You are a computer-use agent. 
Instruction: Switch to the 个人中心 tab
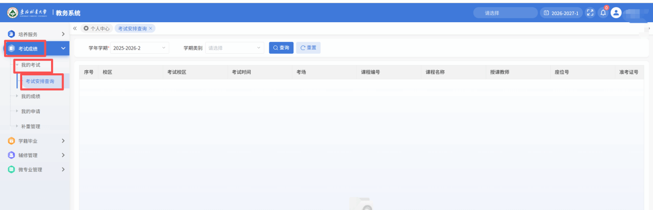[96, 28]
